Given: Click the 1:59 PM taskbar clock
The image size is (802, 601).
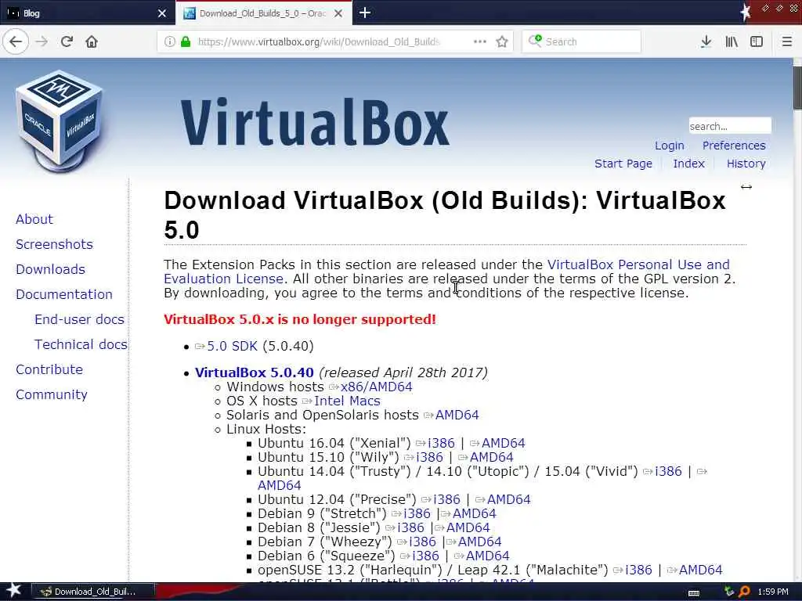Looking at the screenshot, I should [x=773, y=592].
